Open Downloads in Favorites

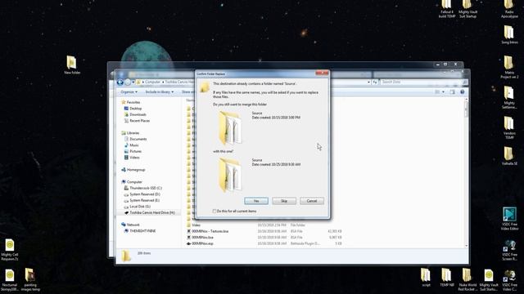[138, 114]
